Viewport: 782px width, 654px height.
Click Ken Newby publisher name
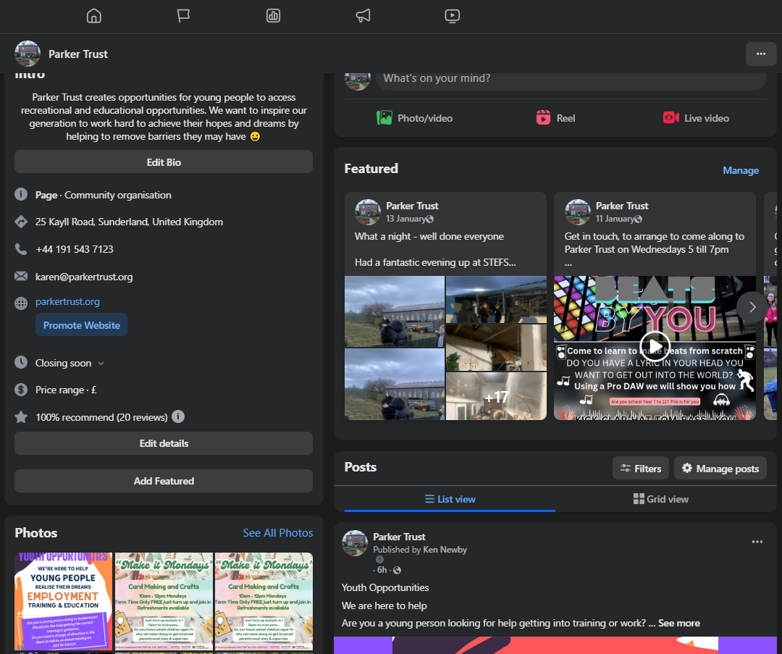click(x=445, y=549)
